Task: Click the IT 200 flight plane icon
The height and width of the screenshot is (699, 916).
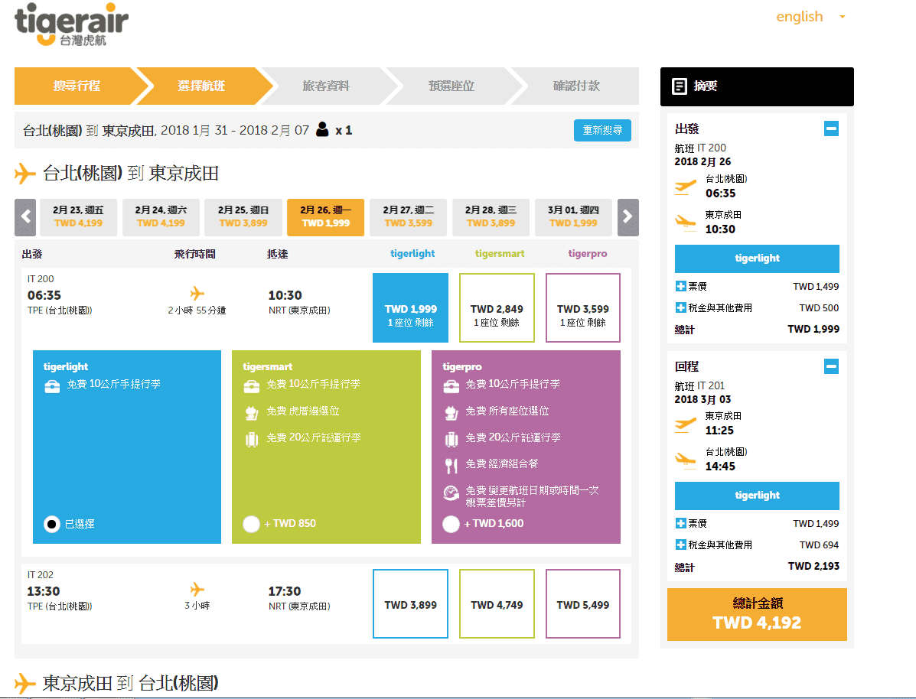Action: pos(197,293)
